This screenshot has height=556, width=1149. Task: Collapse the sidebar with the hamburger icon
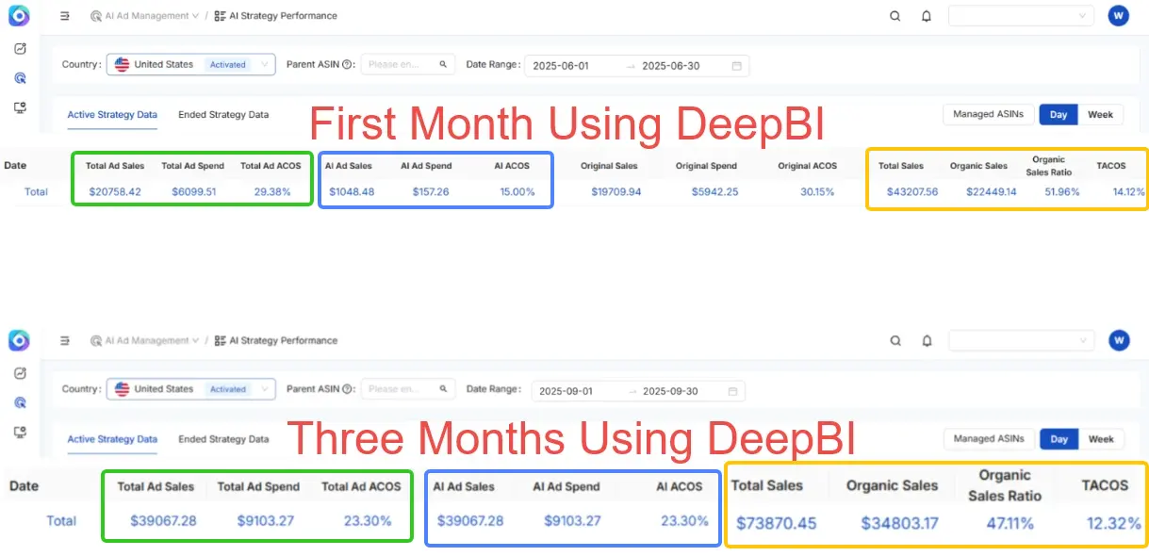(63, 15)
